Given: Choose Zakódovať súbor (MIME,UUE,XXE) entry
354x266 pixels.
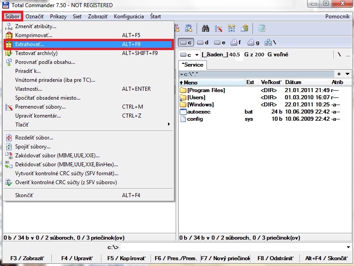Looking at the screenshot, I should click(x=88, y=156).
